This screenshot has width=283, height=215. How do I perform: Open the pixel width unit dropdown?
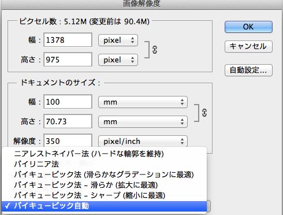coord(118,40)
